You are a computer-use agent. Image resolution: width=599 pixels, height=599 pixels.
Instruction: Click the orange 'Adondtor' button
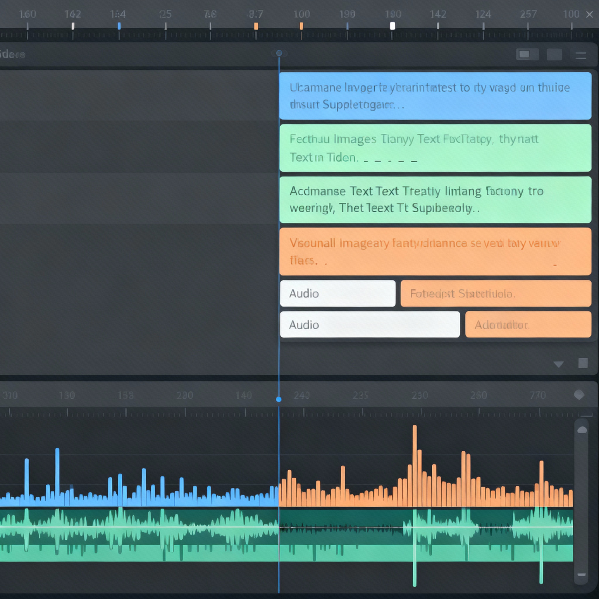[x=528, y=324]
